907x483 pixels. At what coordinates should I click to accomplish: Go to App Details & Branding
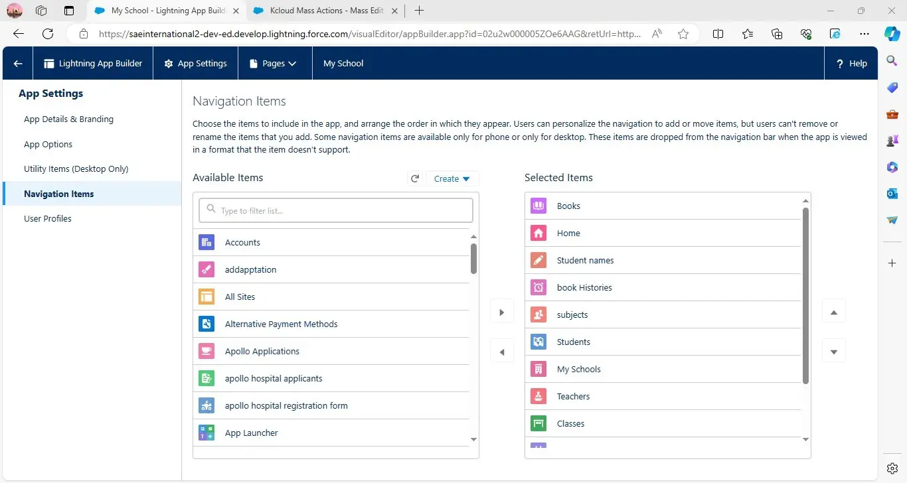(x=68, y=119)
